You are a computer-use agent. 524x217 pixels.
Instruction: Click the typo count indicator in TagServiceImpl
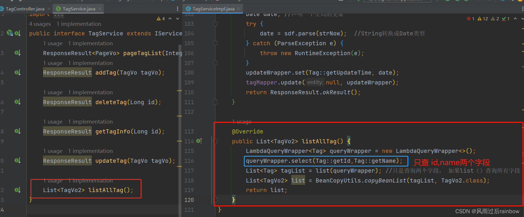tap(506, 19)
